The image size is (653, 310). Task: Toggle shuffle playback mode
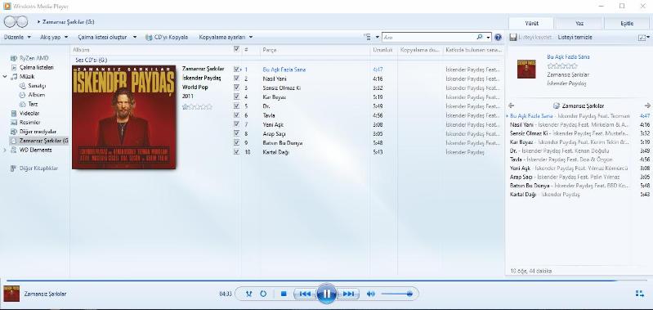coord(249,294)
